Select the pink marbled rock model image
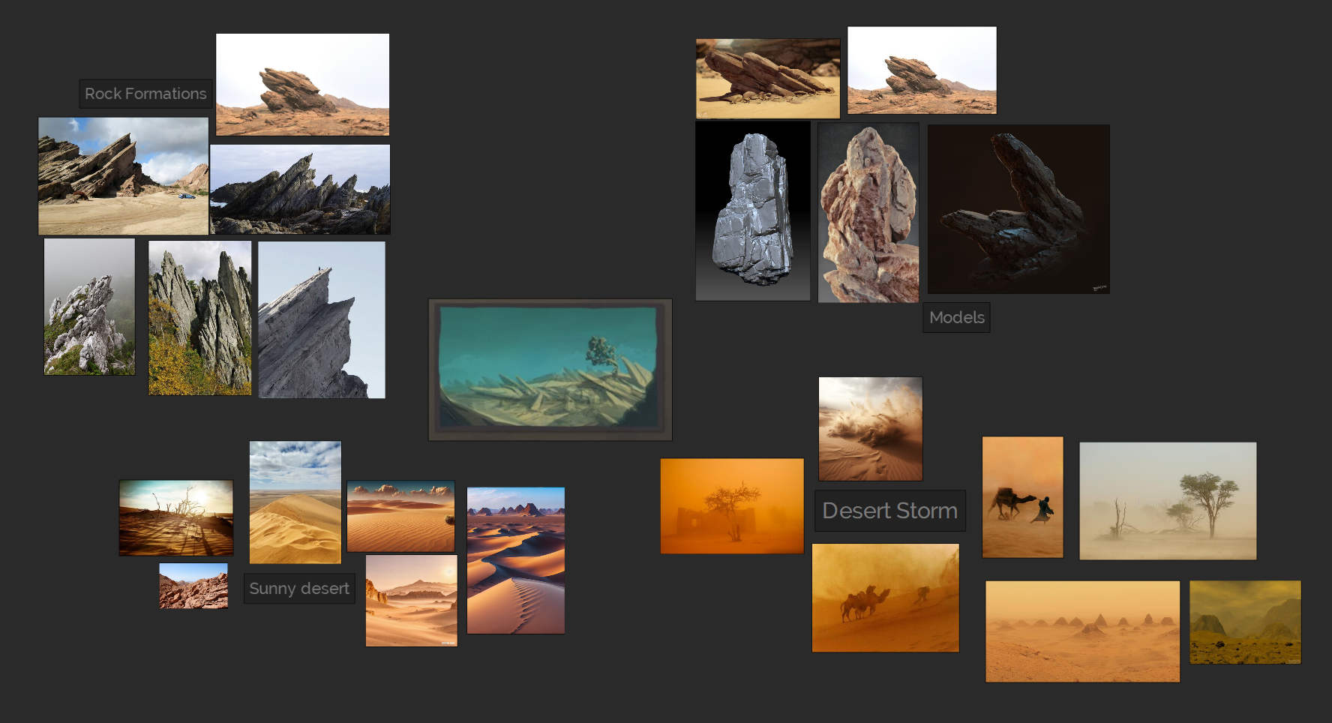The width and height of the screenshot is (1332, 723). click(868, 213)
